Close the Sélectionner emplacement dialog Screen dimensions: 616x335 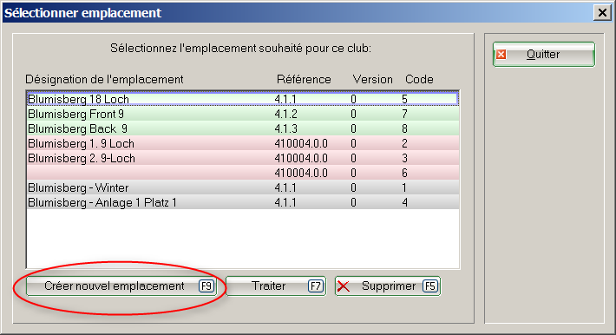(x=602, y=13)
